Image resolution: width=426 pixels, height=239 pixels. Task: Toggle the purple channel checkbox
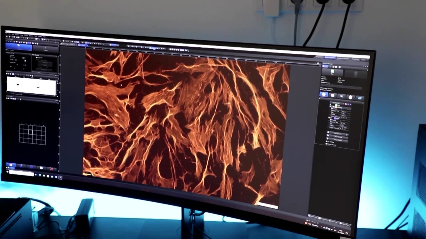[x=329, y=118]
